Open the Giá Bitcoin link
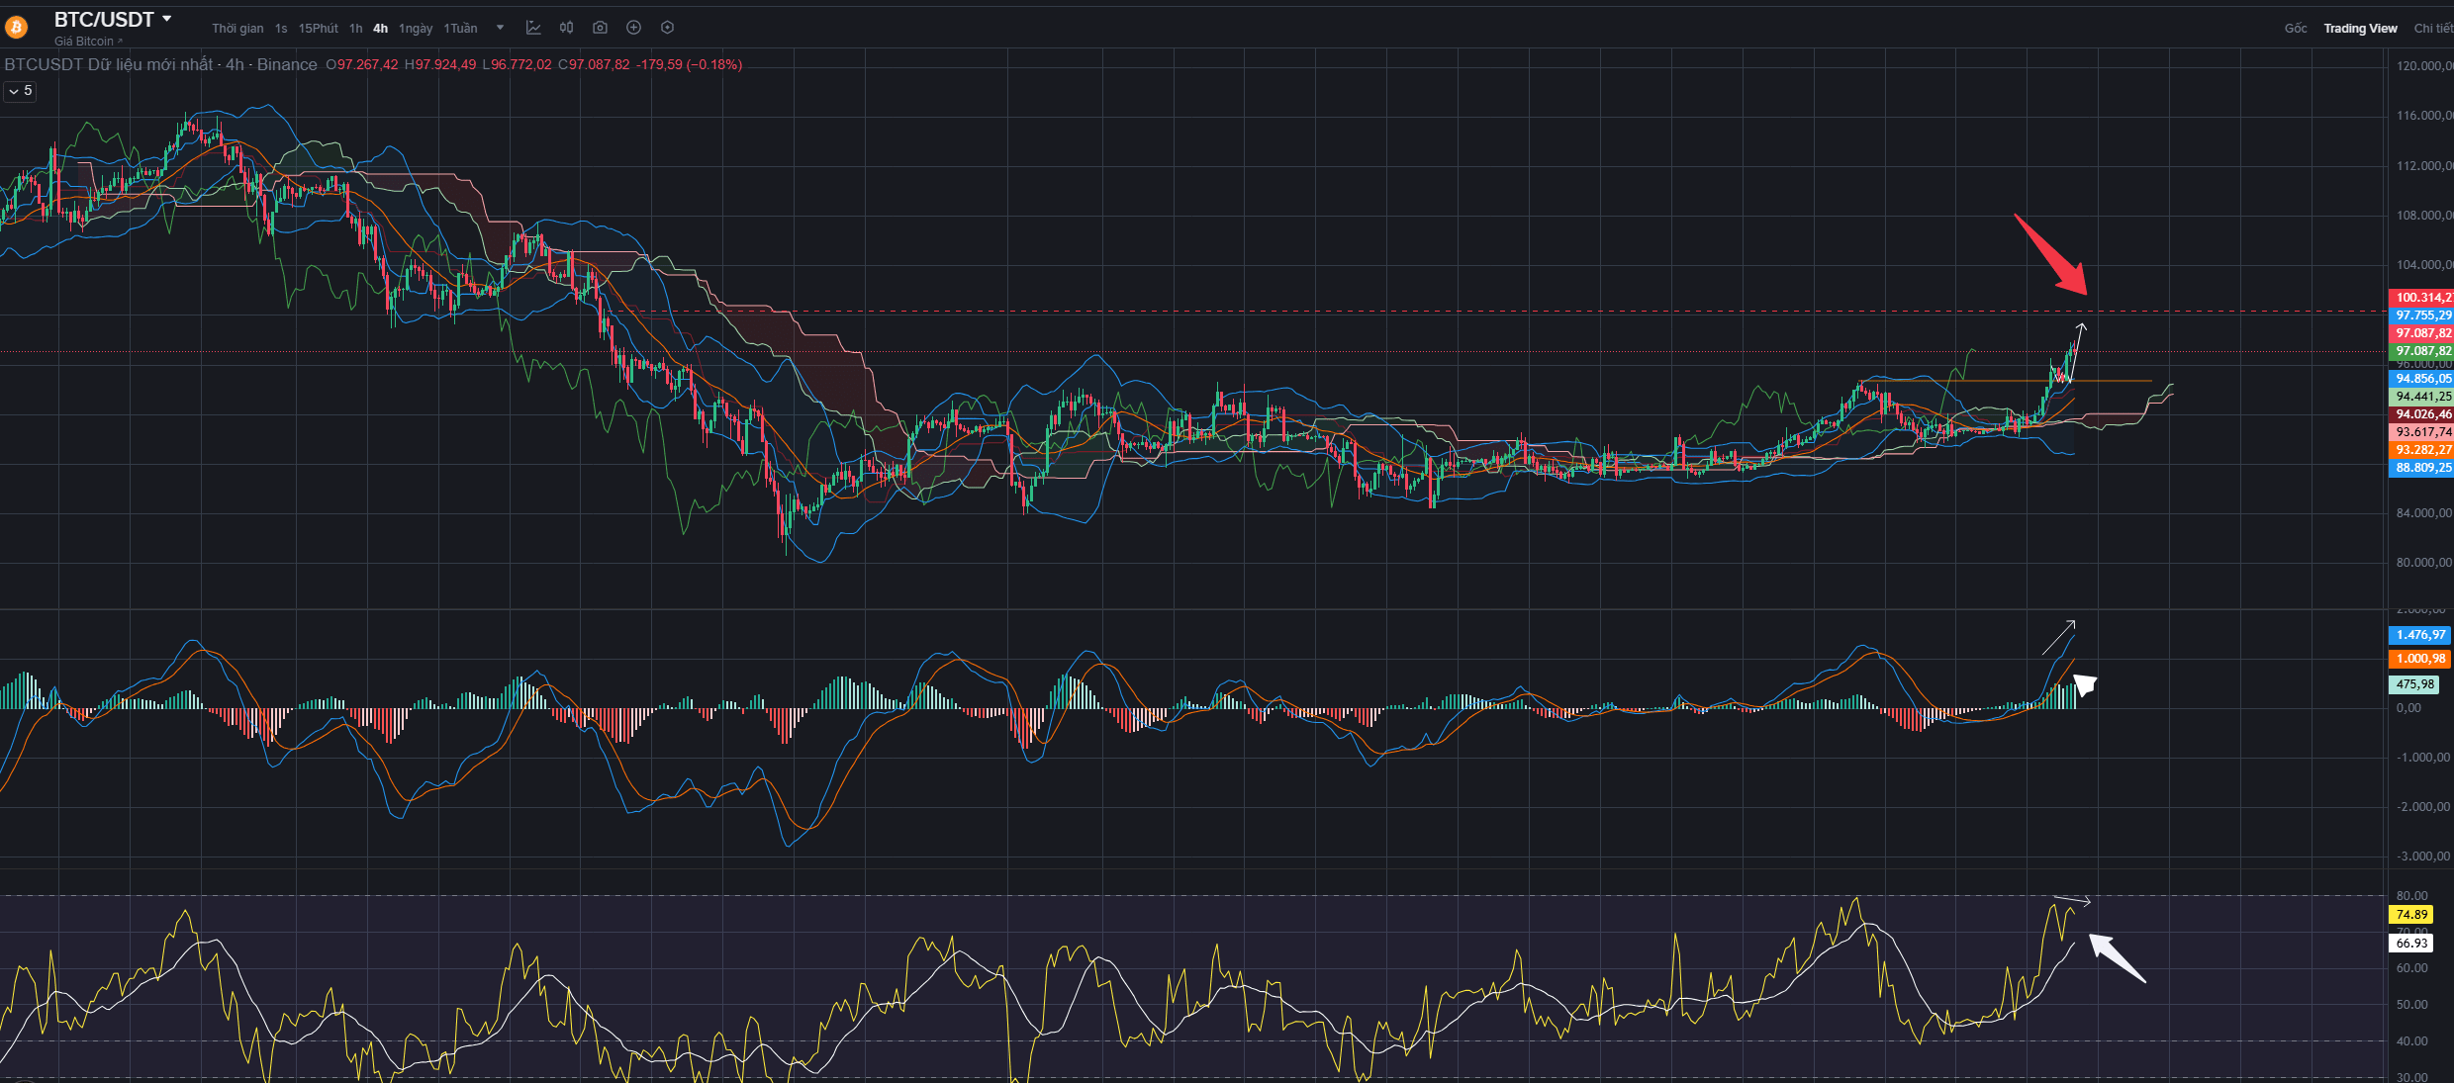The width and height of the screenshot is (2454, 1083). (88, 42)
